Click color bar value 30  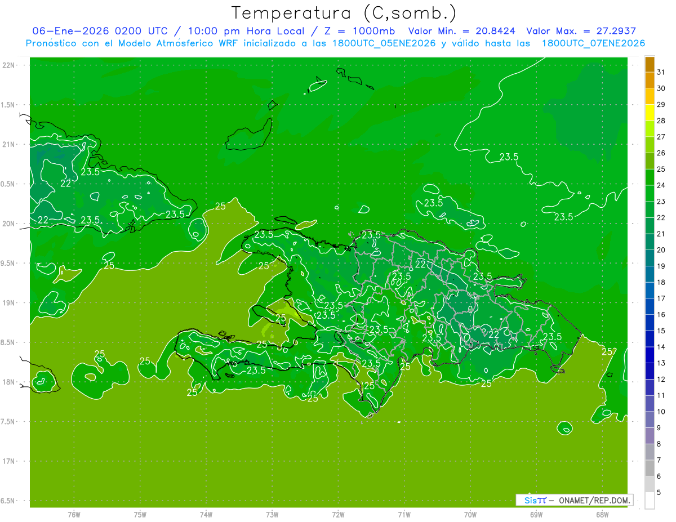661,88
